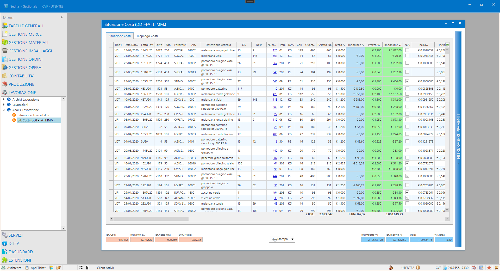
Task: Expand the FILTRI/RAGGRUPPAMENTI side panel
Action: point(458,139)
